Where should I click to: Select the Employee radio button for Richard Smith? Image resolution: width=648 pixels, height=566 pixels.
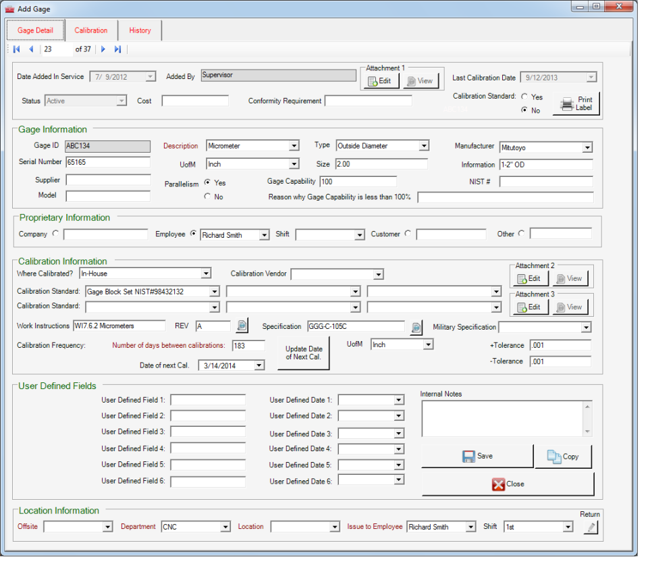click(194, 234)
